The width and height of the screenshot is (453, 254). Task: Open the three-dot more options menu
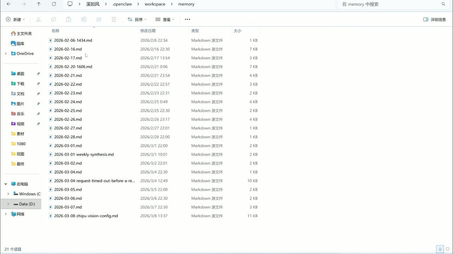(x=188, y=19)
